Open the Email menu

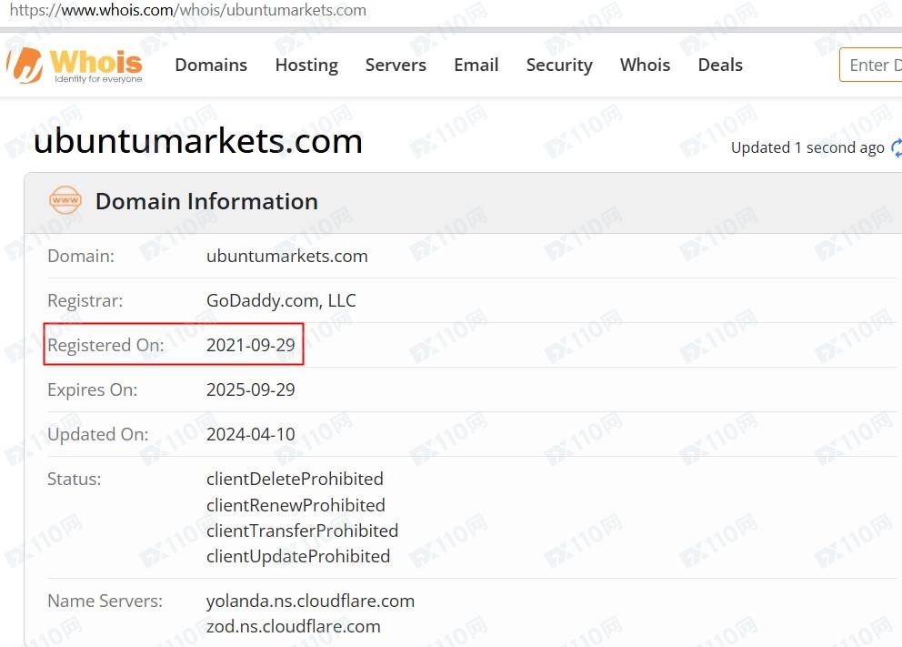tap(476, 65)
